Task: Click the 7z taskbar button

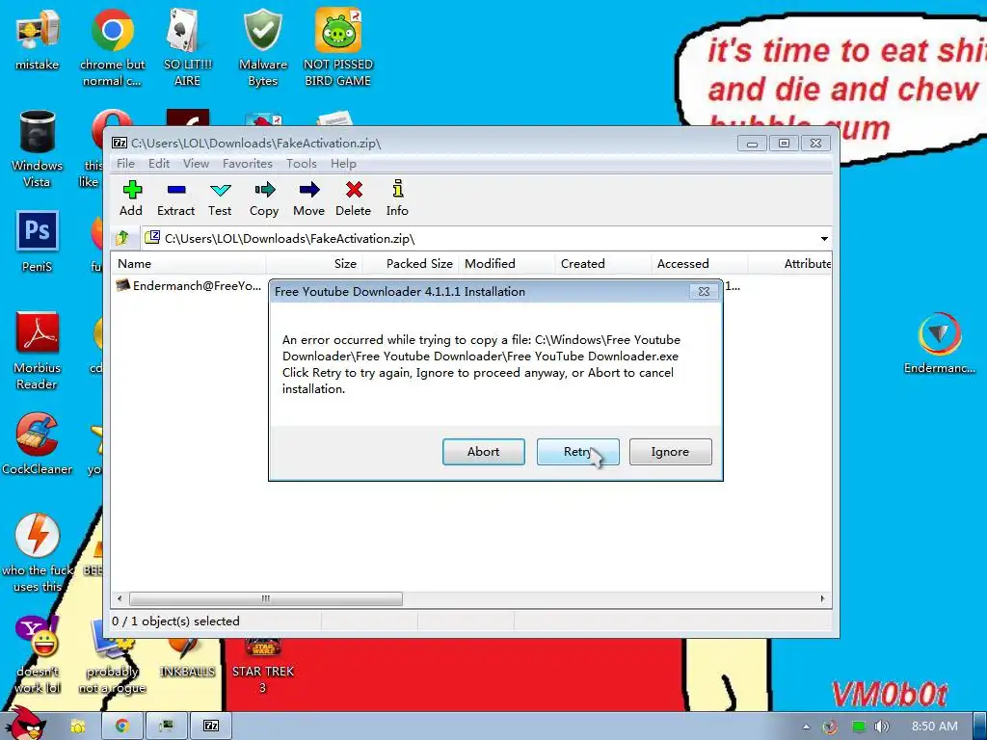Action: [211, 726]
